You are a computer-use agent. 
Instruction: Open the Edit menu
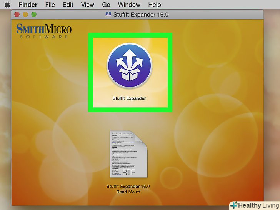[68, 5]
